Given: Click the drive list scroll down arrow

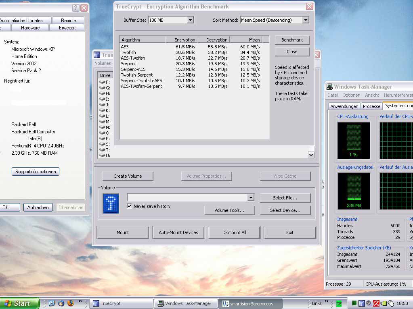Looking at the screenshot, I should coord(311,155).
